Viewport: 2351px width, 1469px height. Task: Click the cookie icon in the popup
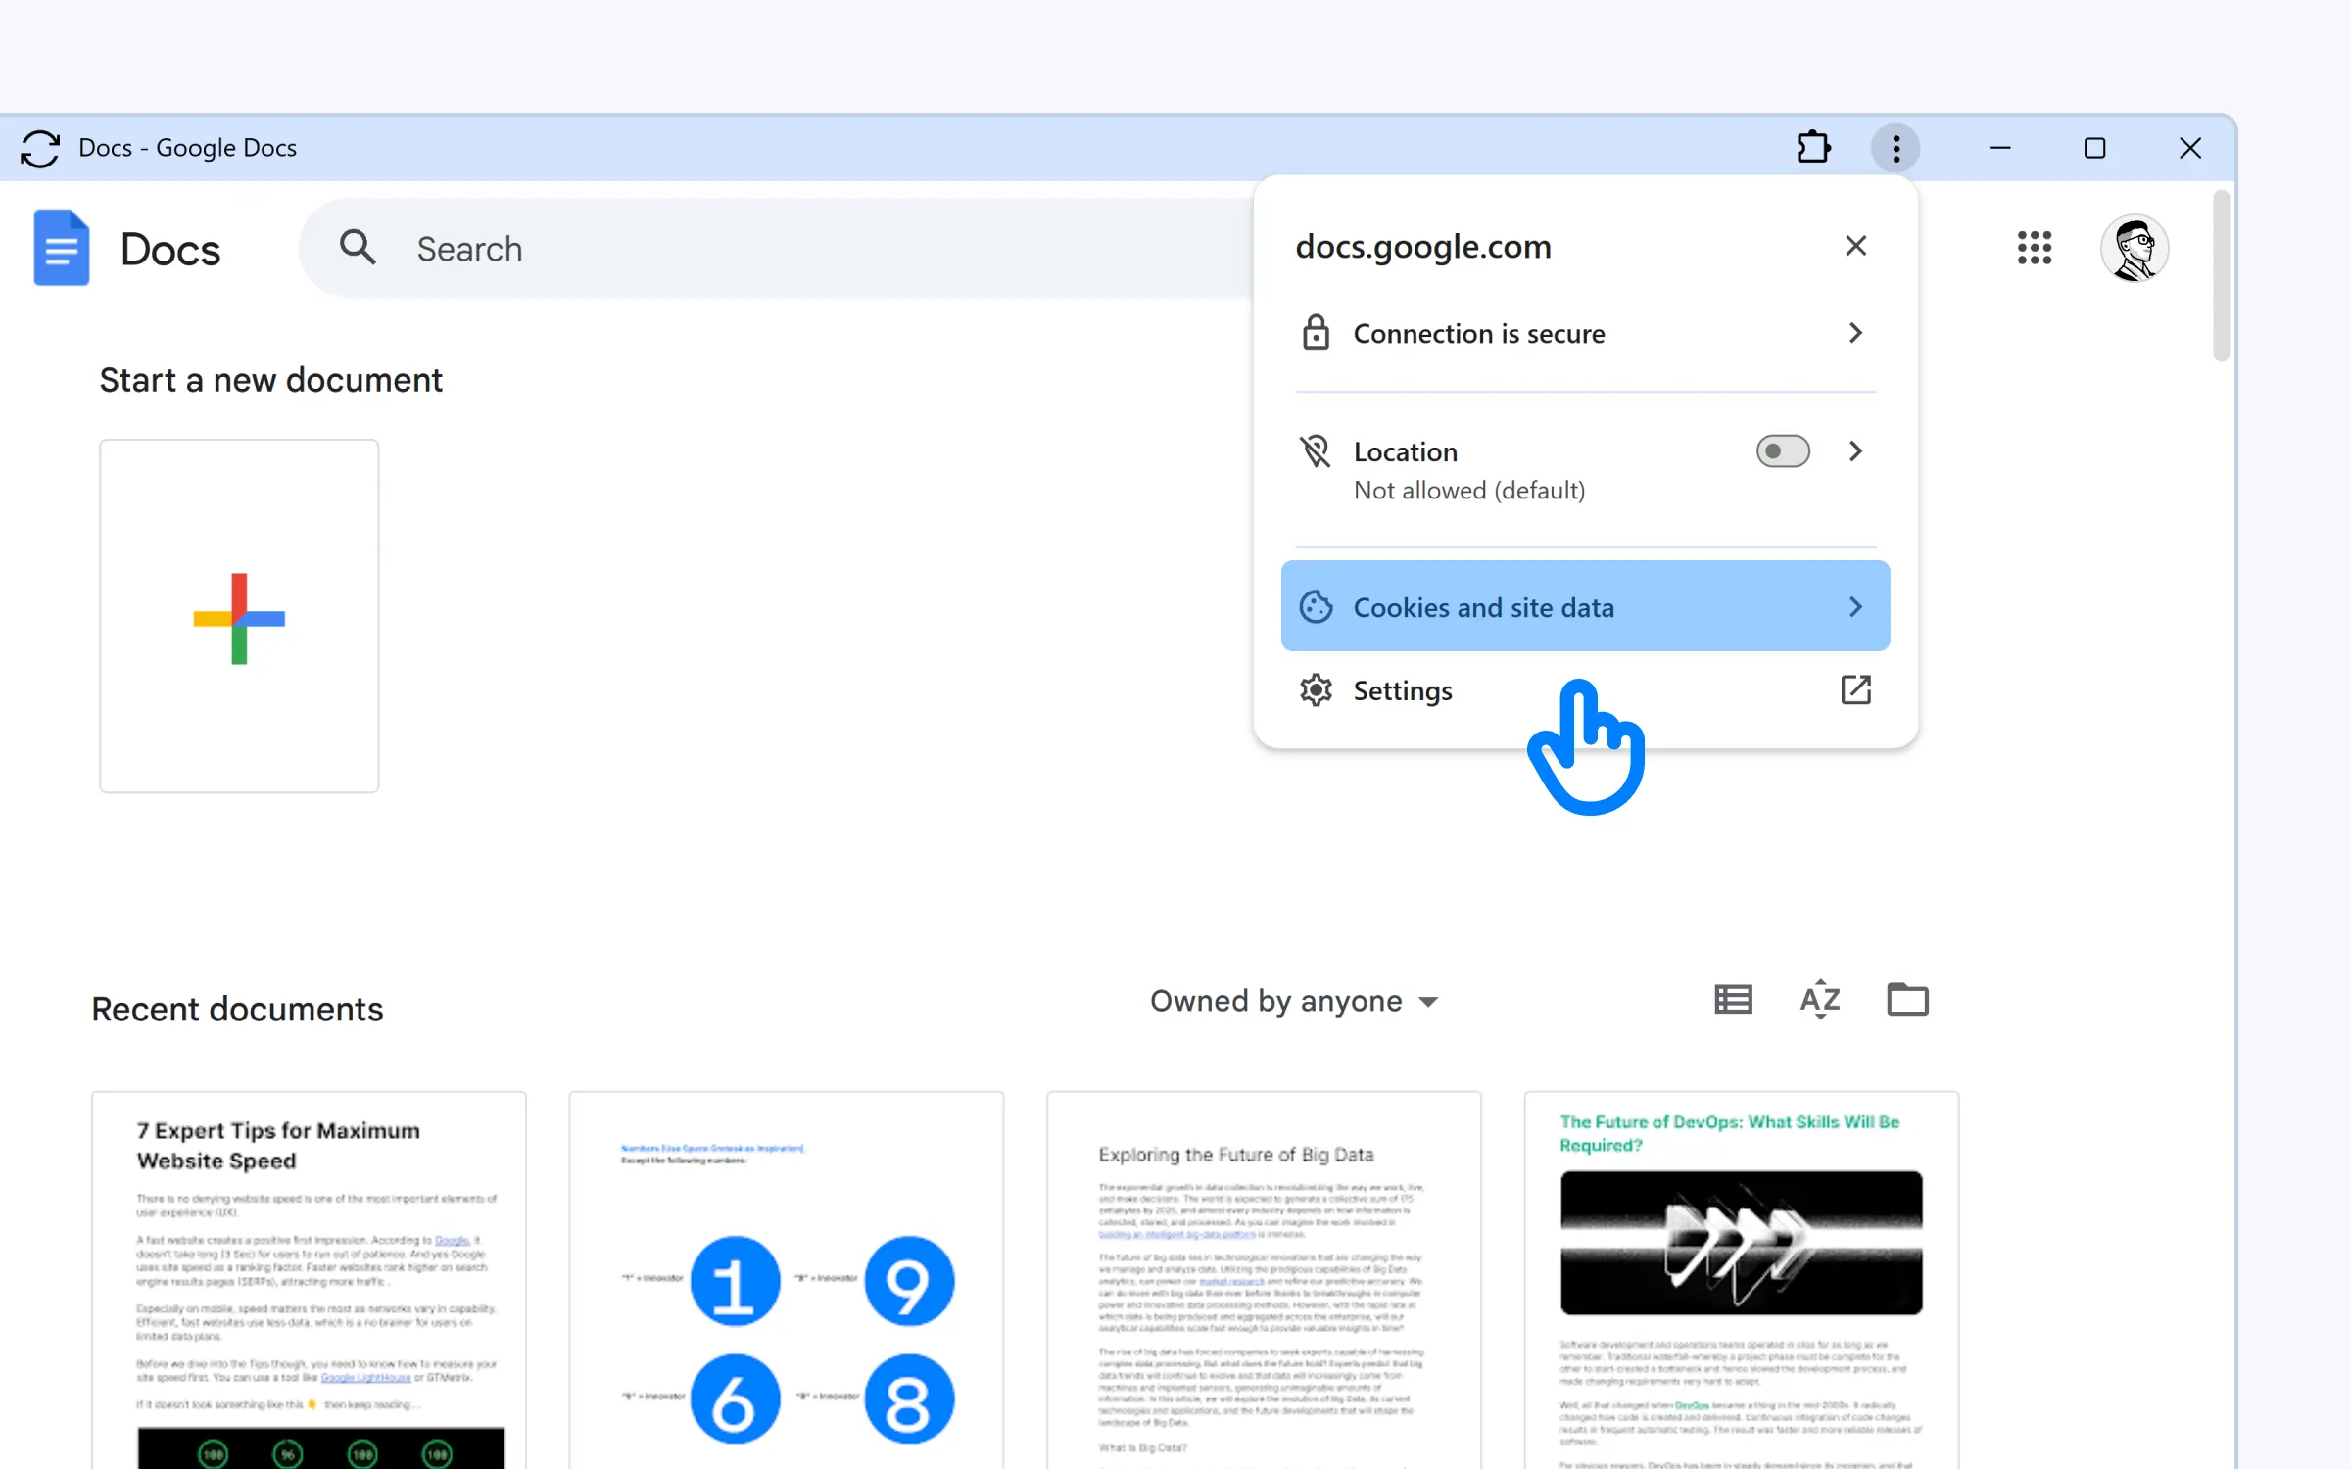1316,607
